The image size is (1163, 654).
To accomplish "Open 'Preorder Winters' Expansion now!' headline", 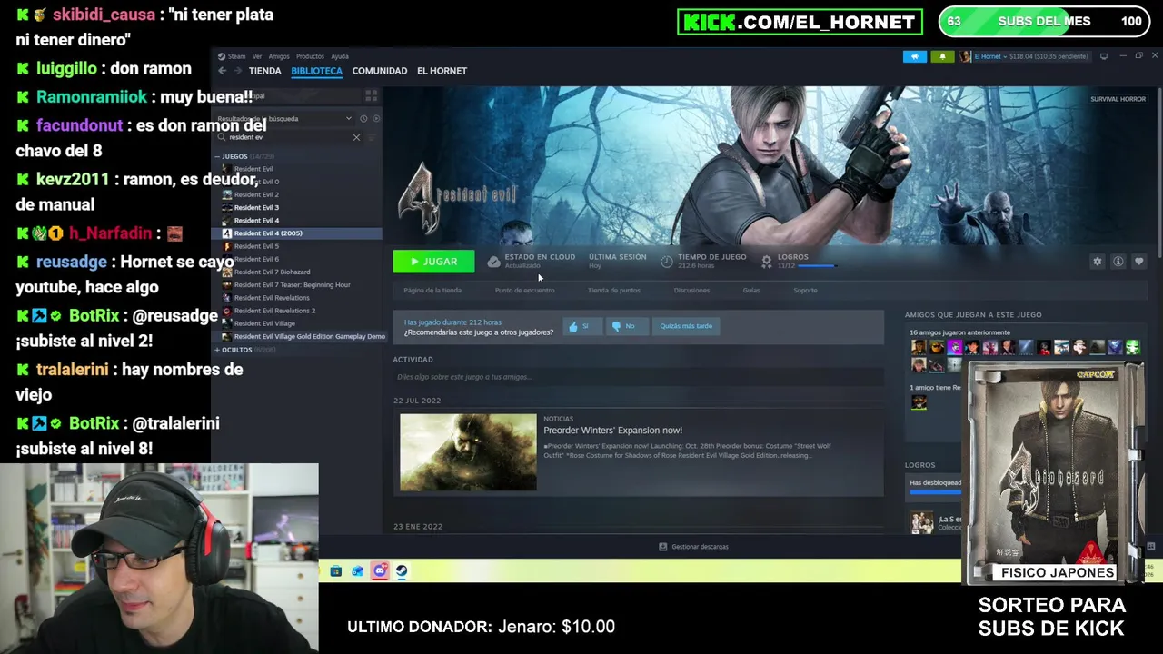I will click(x=612, y=431).
